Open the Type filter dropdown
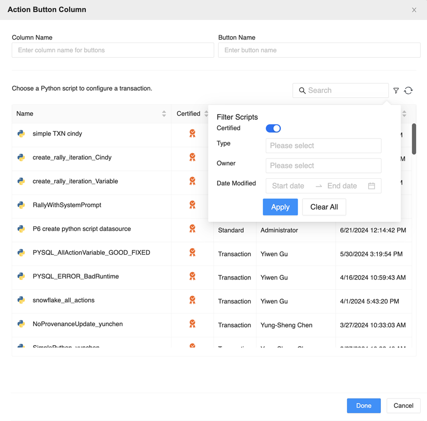This screenshot has height=421, width=427. tap(323, 146)
